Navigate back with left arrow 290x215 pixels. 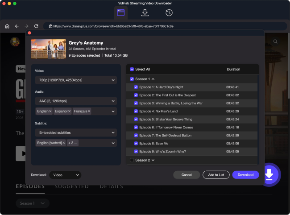17,26
